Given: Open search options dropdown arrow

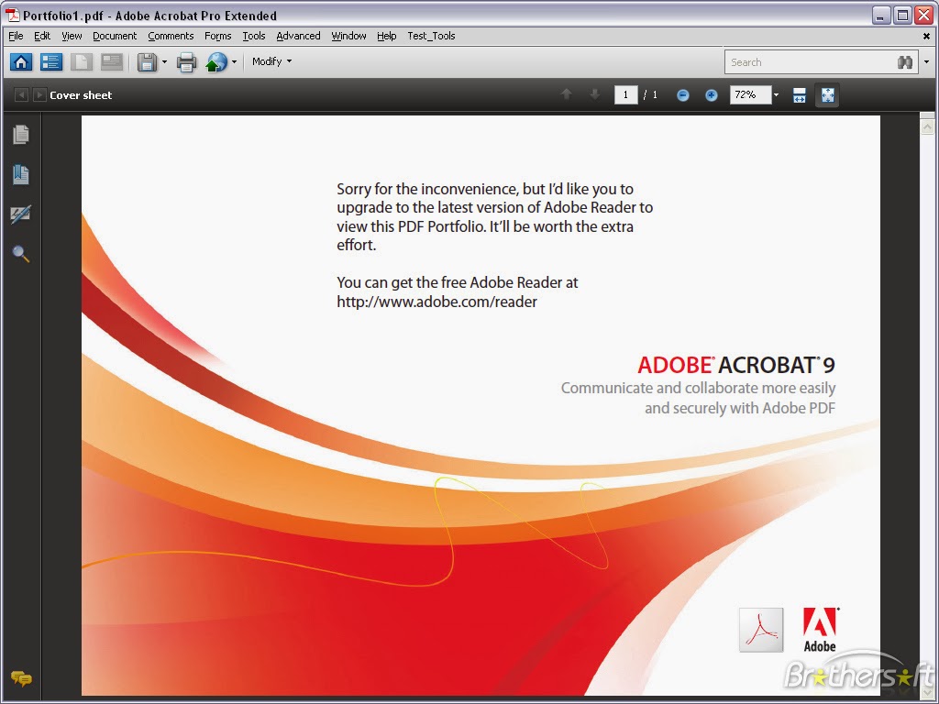Looking at the screenshot, I should 926,62.
